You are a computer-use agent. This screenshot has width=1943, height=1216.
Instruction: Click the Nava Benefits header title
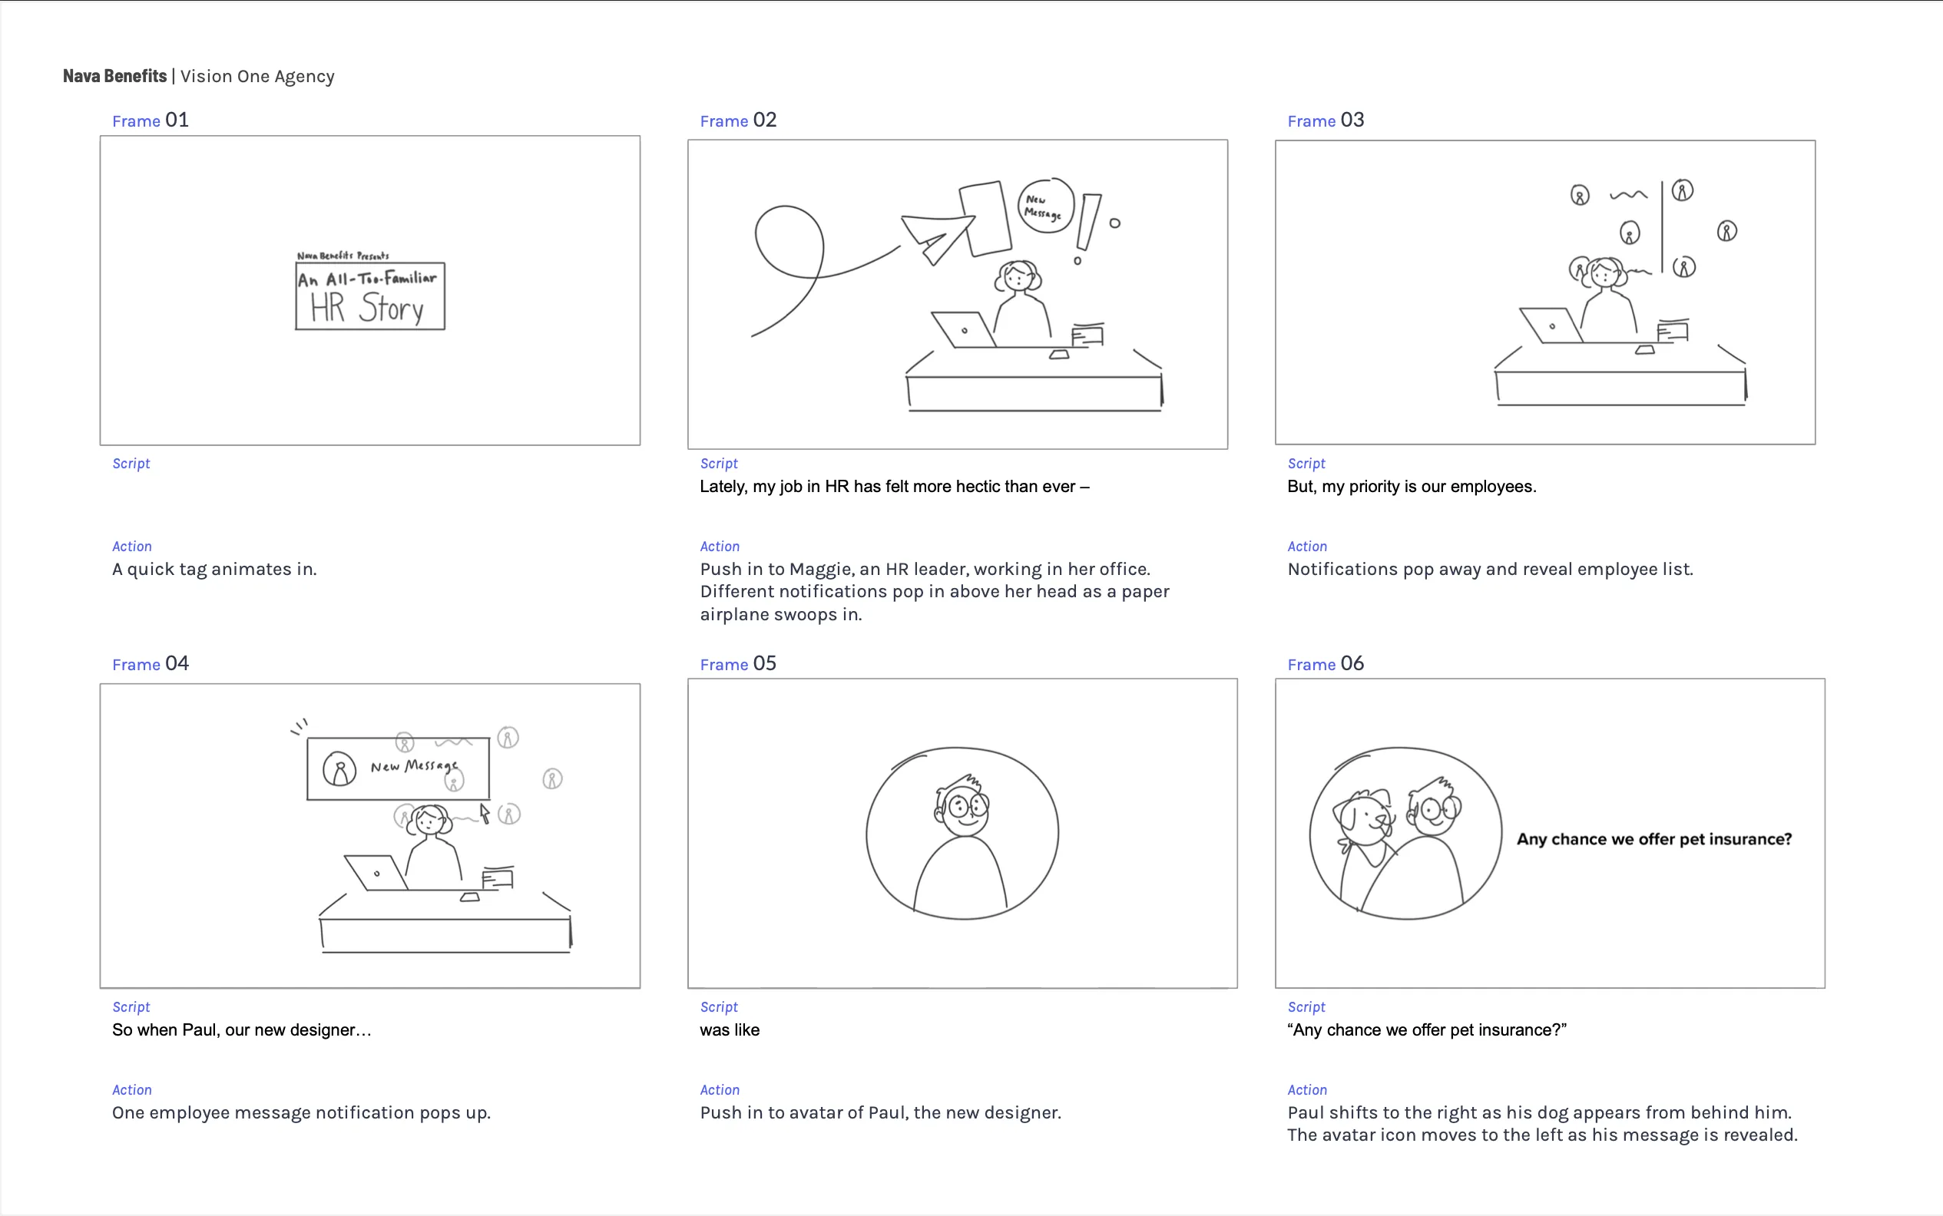click(x=114, y=77)
